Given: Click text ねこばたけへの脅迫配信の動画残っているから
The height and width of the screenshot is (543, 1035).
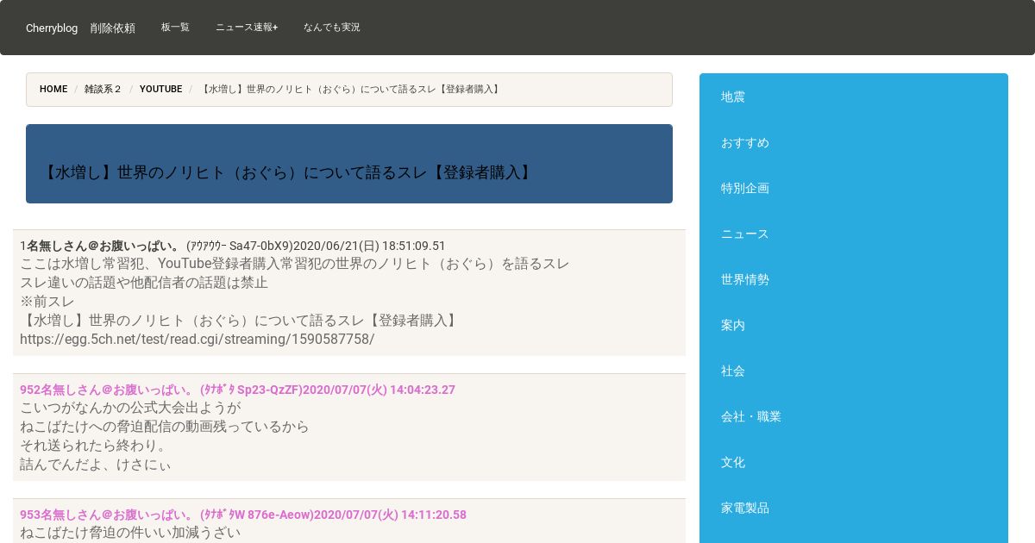Looking at the screenshot, I should tap(165, 427).
